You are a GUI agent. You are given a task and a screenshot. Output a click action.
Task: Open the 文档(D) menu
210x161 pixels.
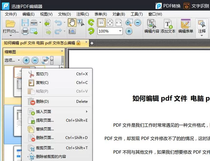point(64,14)
